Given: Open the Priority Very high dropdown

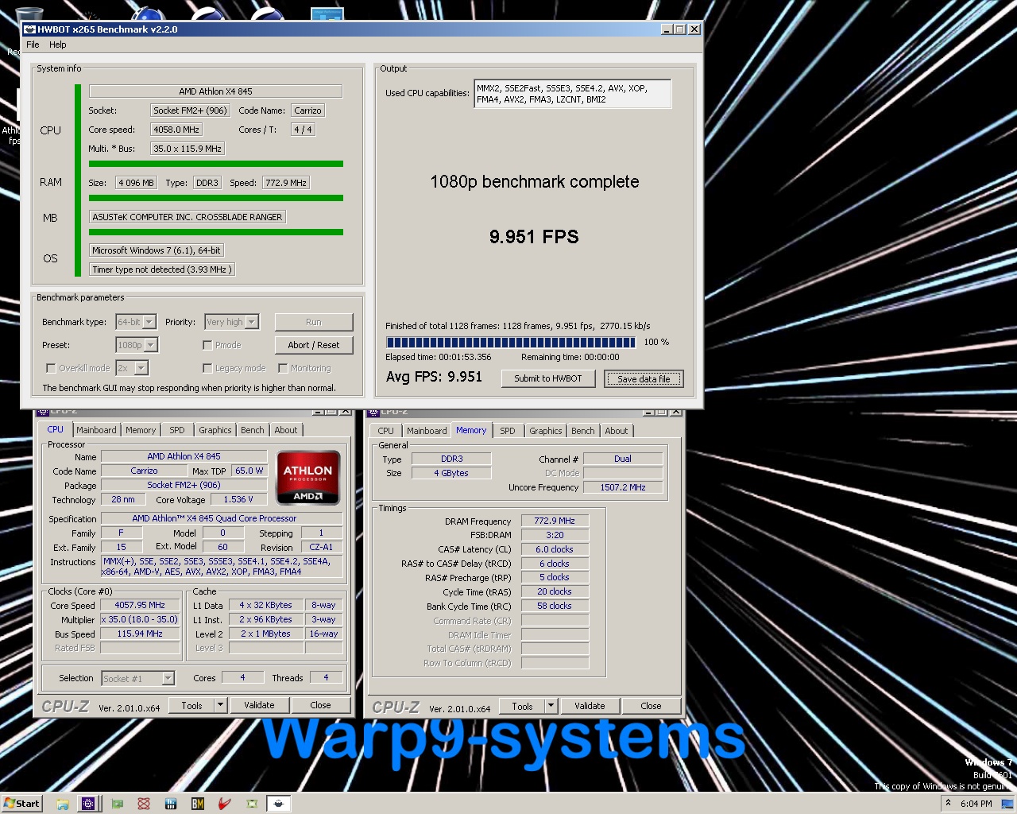Looking at the screenshot, I should (x=231, y=322).
